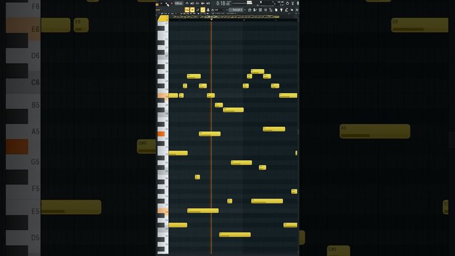Click the checkmark icon in second toolbar row
The height and width of the screenshot is (256, 455).
(x=198, y=10)
